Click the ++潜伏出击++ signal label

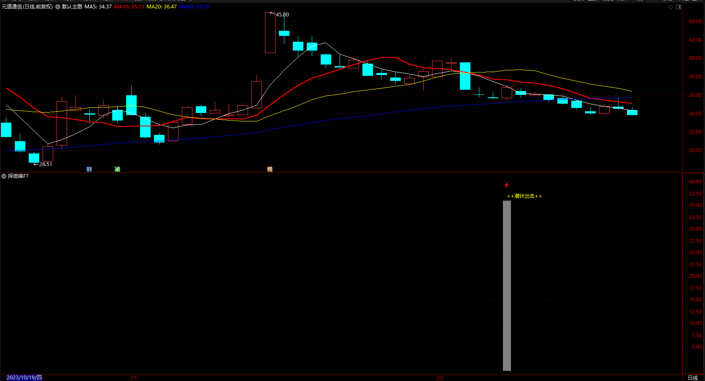[524, 196]
